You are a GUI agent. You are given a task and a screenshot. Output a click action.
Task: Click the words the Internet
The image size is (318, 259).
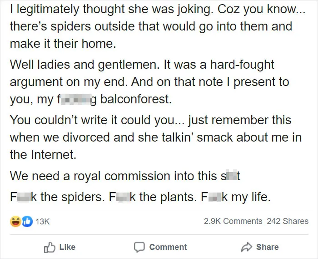tap(43, 155)
